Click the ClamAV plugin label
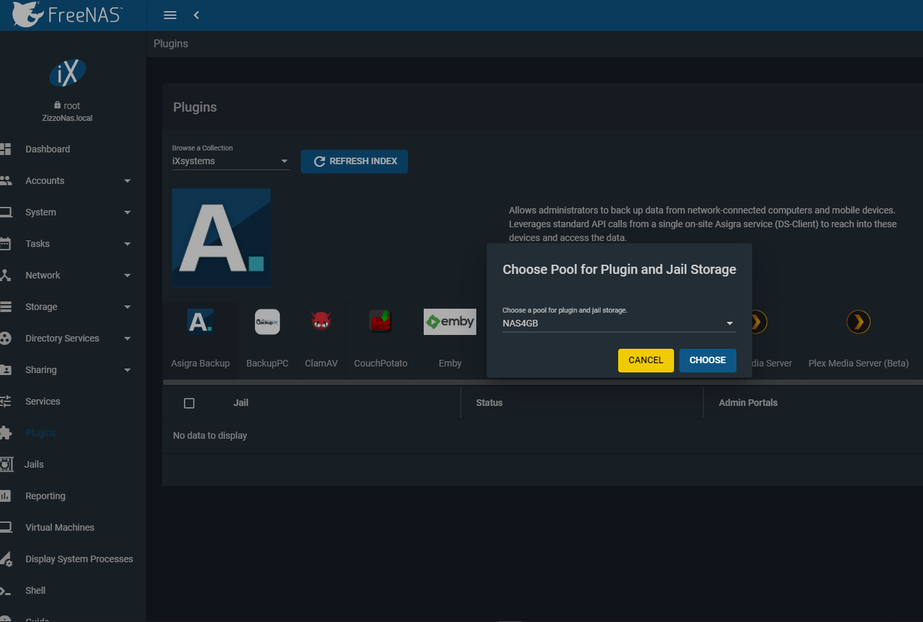 pos(321,363)
